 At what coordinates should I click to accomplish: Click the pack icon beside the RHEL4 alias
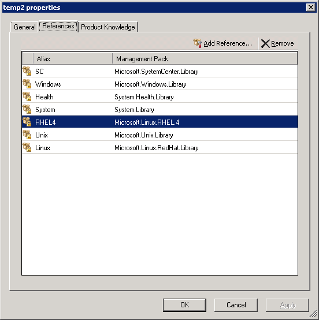[x=27, y=122]
